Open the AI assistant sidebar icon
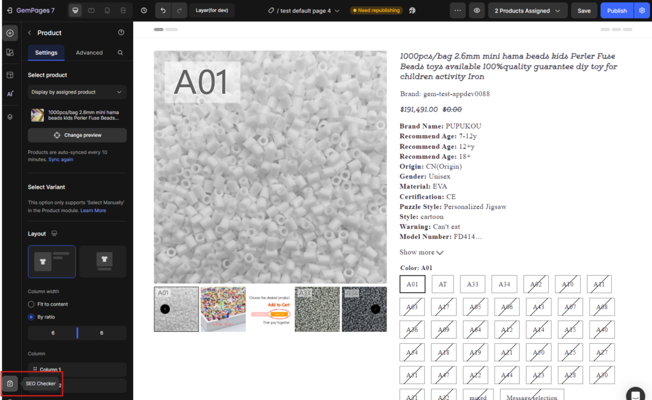This screenshot has height=400, width=652. 10,94
